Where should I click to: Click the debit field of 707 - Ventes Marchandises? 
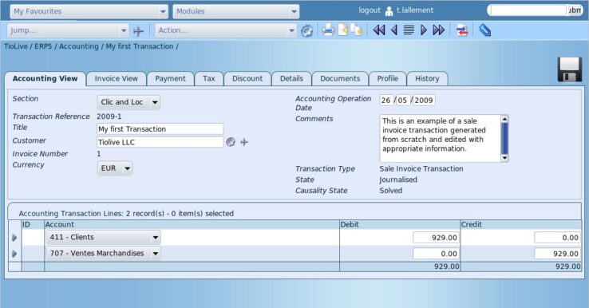pos(436,254)
